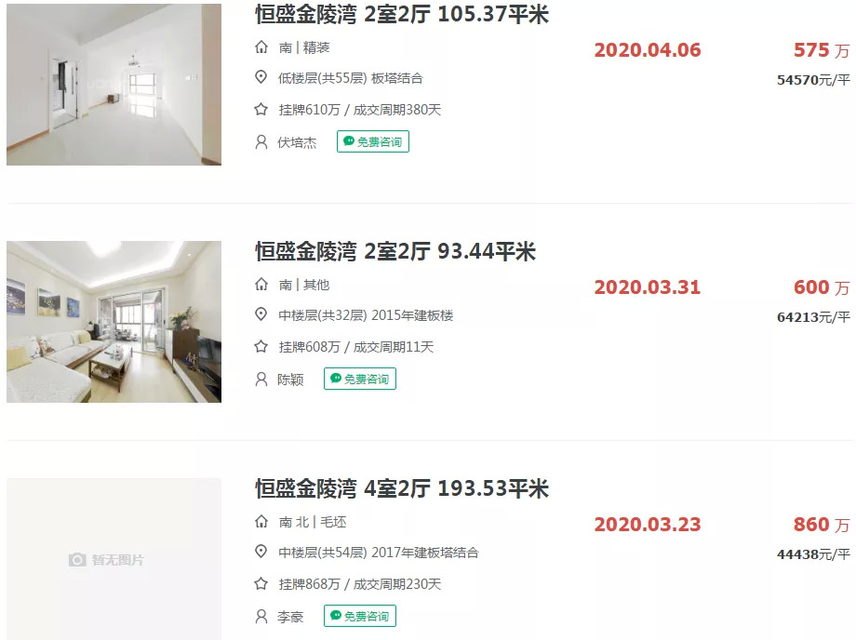Click agent person icon beside 伏培杰
Image resolution: width=856 pixels, height=640 pixels.
pyautogui.click(x=261, y=142)
